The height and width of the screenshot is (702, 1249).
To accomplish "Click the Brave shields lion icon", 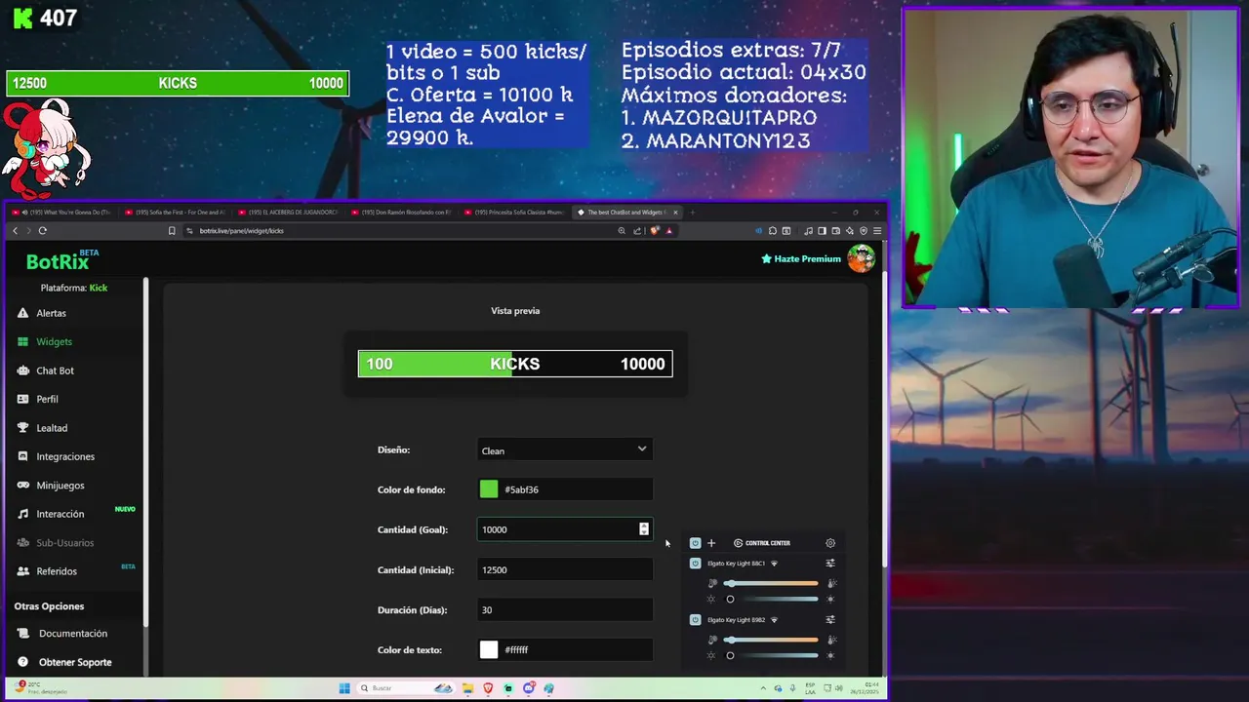I will pyautogui.click(x=654, y=231).
